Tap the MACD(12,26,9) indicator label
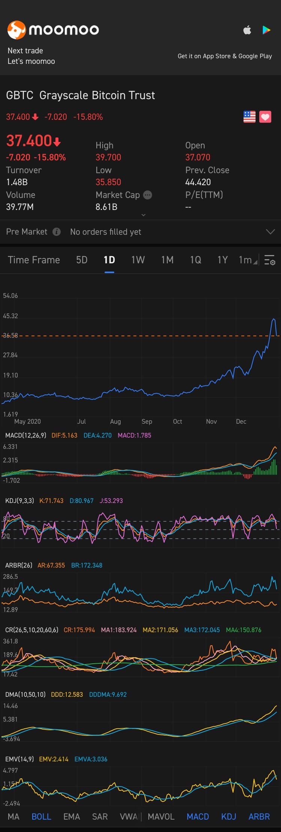The image size is (281, 832). (x=26, y=435)
